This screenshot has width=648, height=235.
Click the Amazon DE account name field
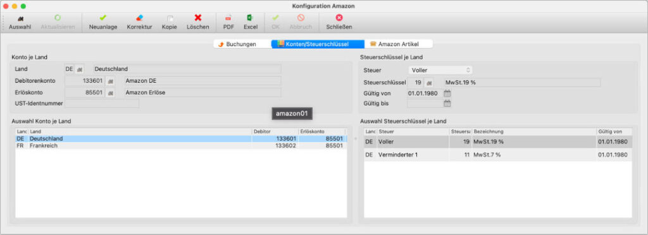(x=202, y=81)
